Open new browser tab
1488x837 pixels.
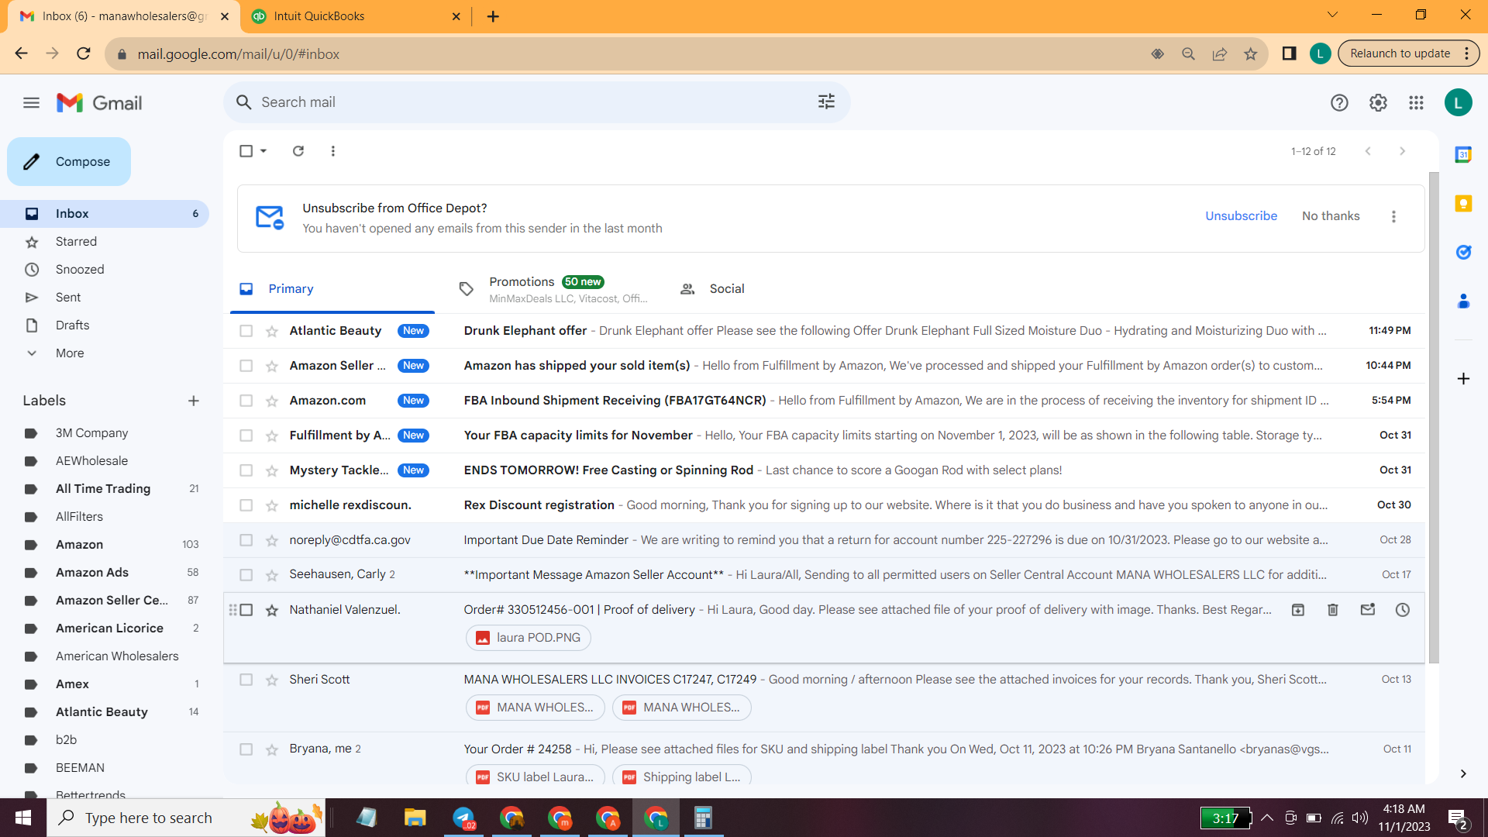click(x=493, y=16)
